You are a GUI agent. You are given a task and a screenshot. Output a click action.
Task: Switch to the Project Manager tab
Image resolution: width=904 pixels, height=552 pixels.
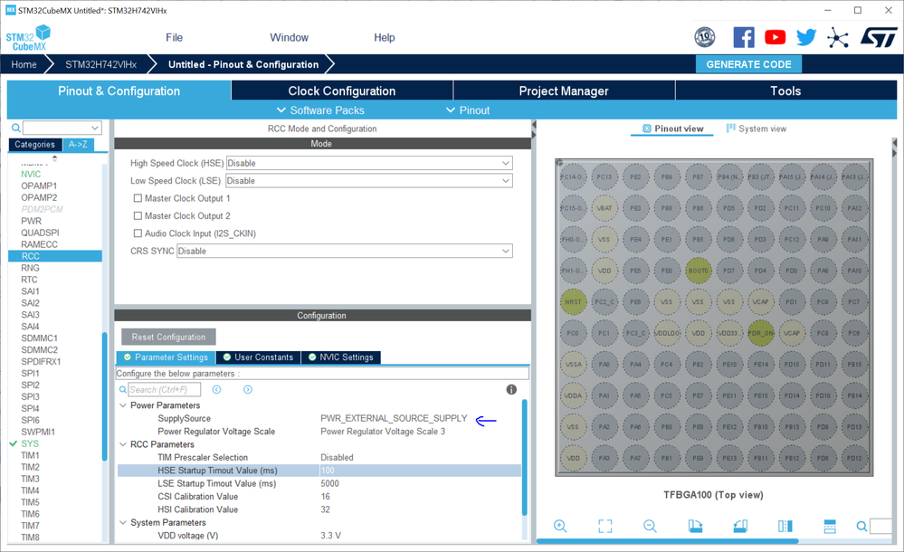[x=564, y=90]
